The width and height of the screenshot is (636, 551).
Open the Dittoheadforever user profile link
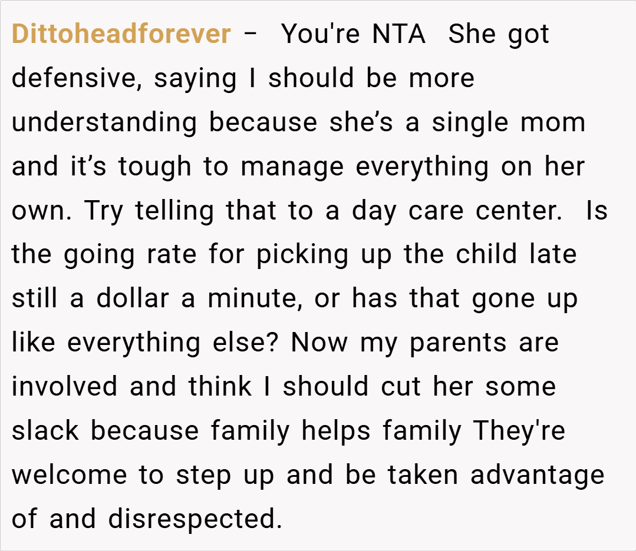[x=121, y=34]
